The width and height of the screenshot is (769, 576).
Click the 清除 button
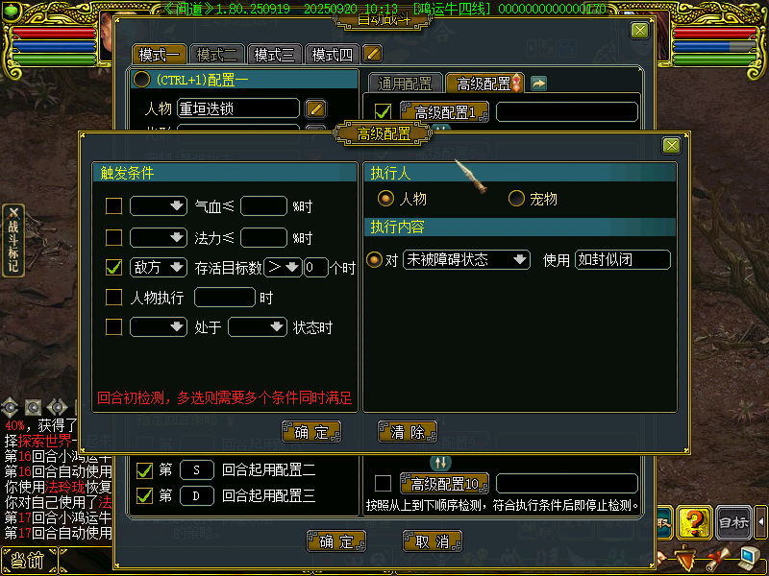click(408, 432)
